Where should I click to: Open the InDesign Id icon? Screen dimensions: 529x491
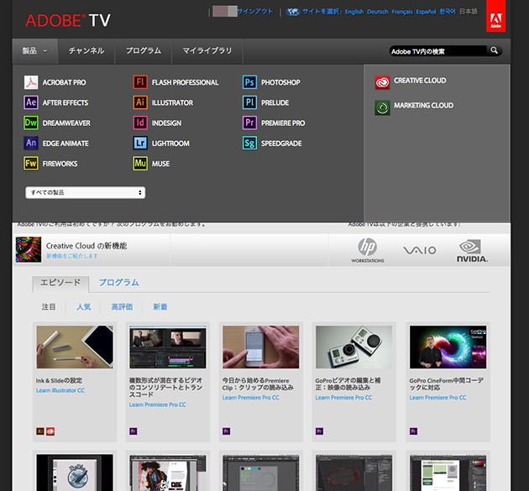pyautogui.click(x=140, y=123)
